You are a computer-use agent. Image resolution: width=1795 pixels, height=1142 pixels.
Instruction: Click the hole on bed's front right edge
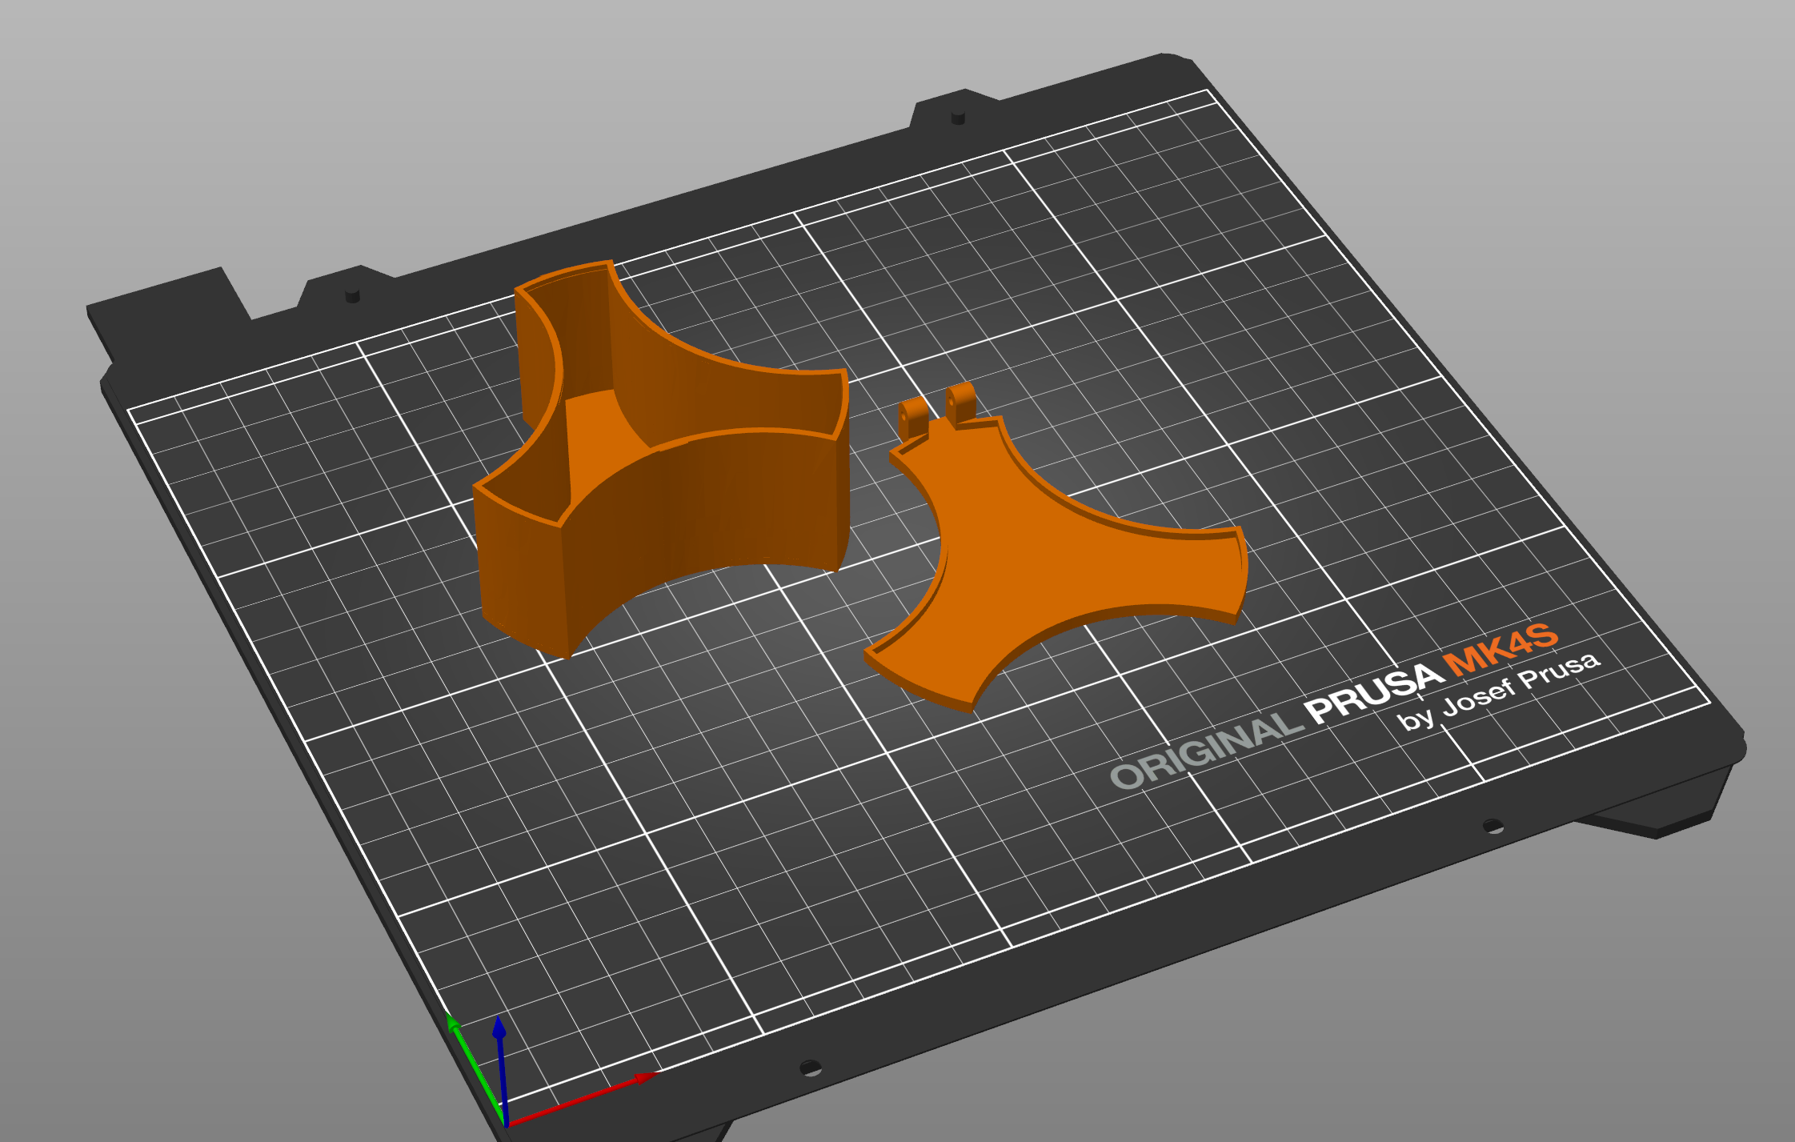click(x=1492, y=825)
